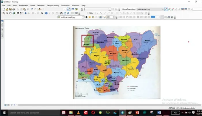Open the Georeferencing dropdown menu
Image resolution: width=202 pixels, height=116 pixels.
tap(129, 9)
